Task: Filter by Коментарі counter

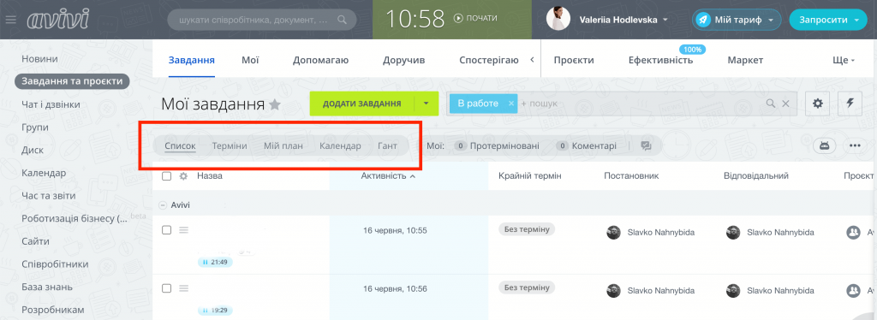Action: click(x=586, y=146)
